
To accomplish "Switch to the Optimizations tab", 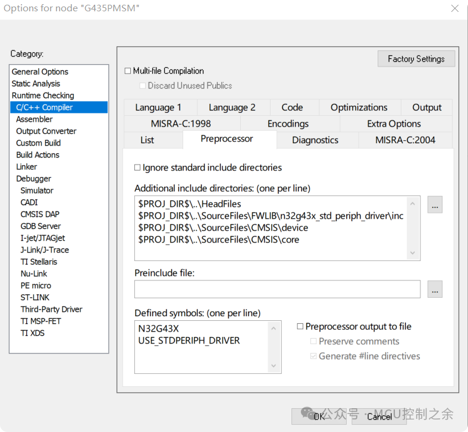I will point(360,108).
